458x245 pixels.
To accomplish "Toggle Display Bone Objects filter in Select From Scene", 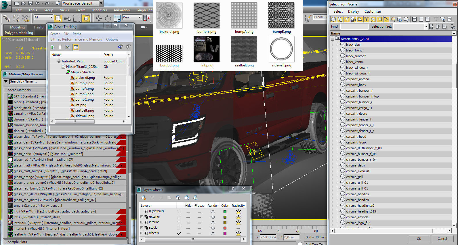I will coord(386,19).
